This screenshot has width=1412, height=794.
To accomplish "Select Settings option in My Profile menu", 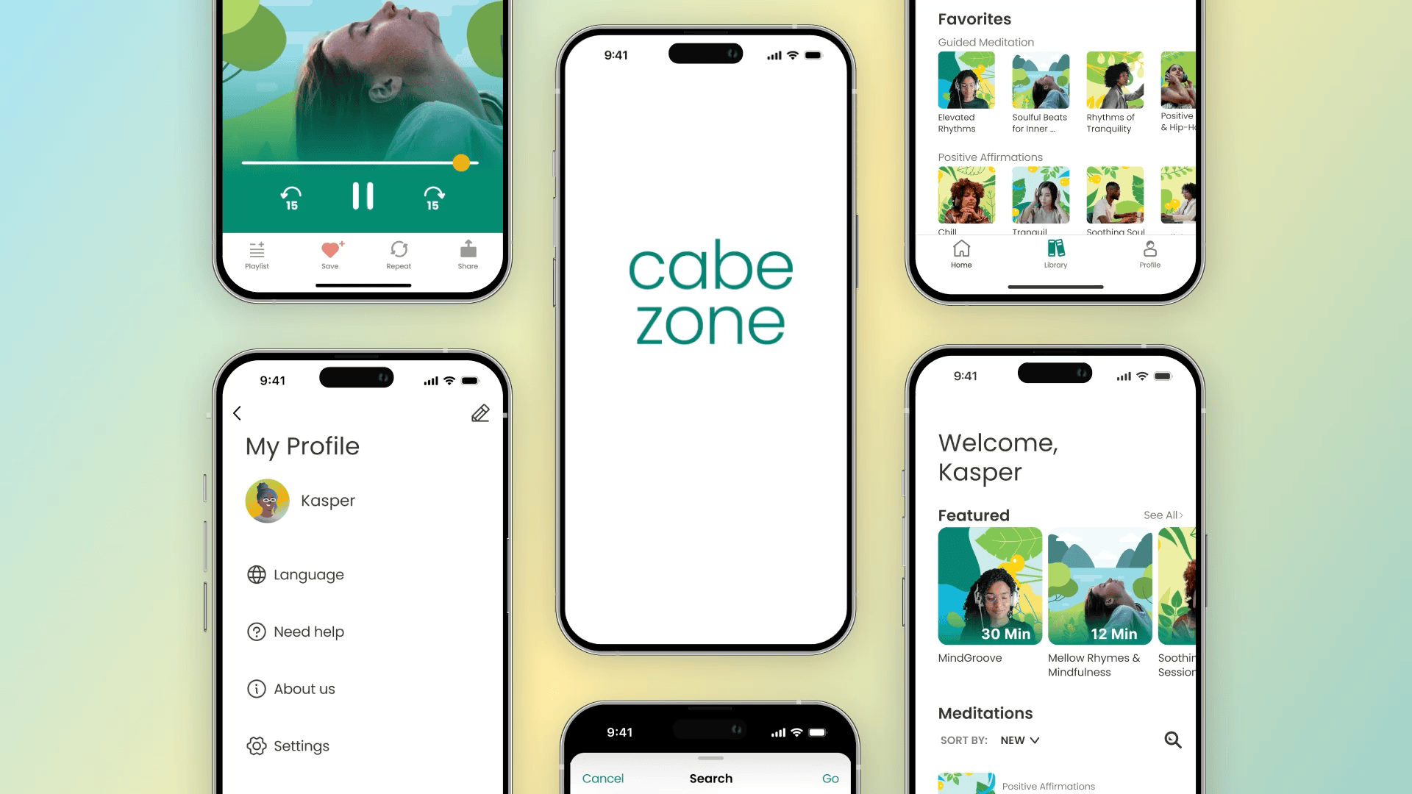I will 301,745.
